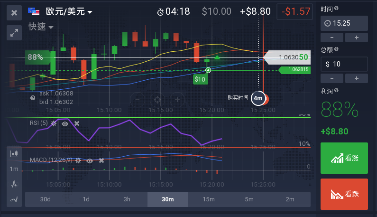Toggle RSI indicator visibility eye
377x217 pixels.
(x=65, y=123)
